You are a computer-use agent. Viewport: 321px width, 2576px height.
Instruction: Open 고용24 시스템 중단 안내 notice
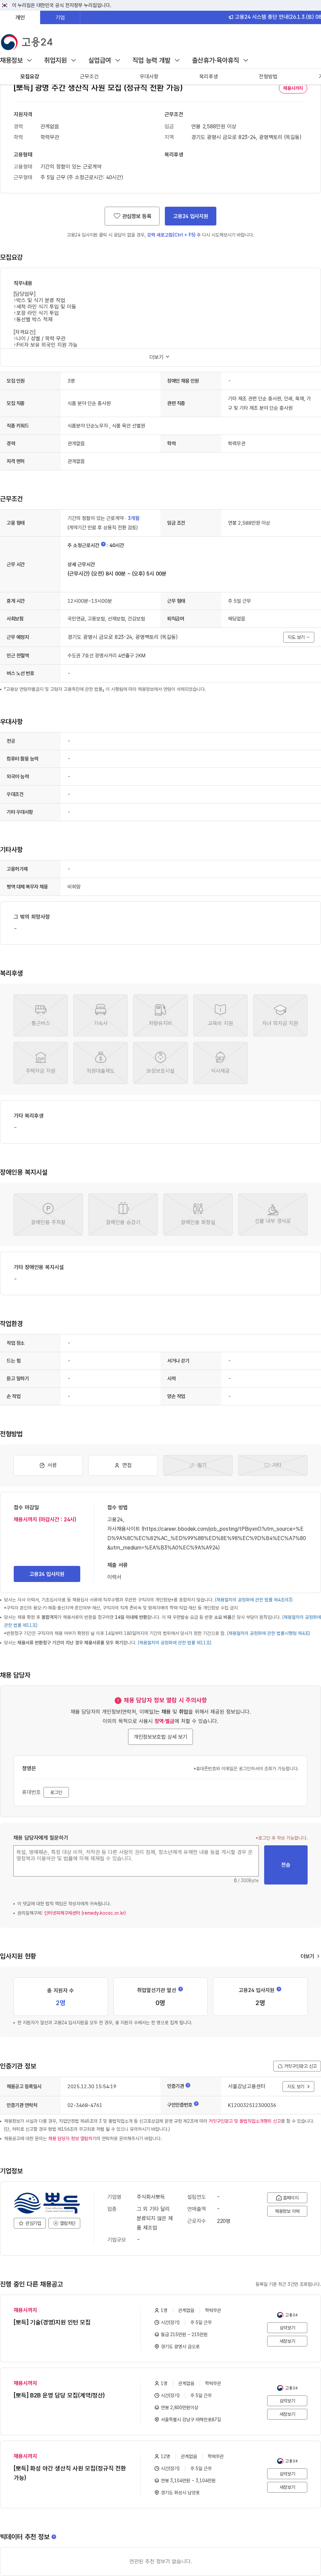pyautogui.click(x=274, y=17)
